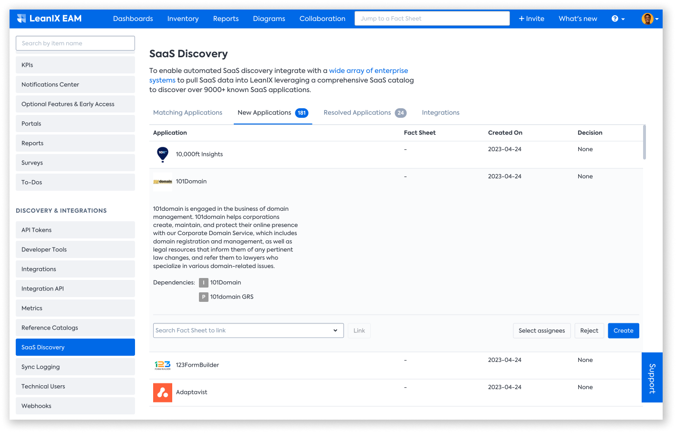Click the Fact Sheet column header

tap(420, 133)
